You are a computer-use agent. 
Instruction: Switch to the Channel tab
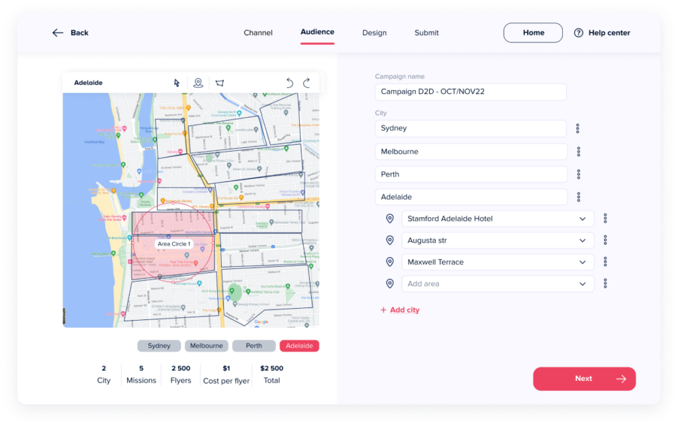(x=258, y=33)
